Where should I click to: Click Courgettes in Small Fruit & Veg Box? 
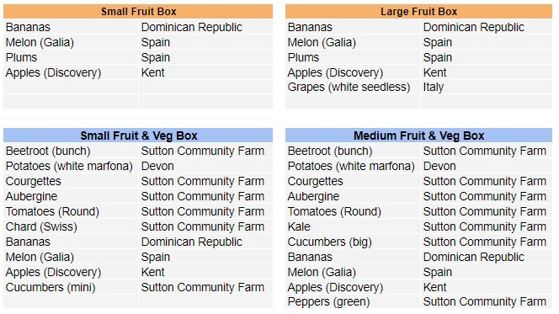coord(71,181)
